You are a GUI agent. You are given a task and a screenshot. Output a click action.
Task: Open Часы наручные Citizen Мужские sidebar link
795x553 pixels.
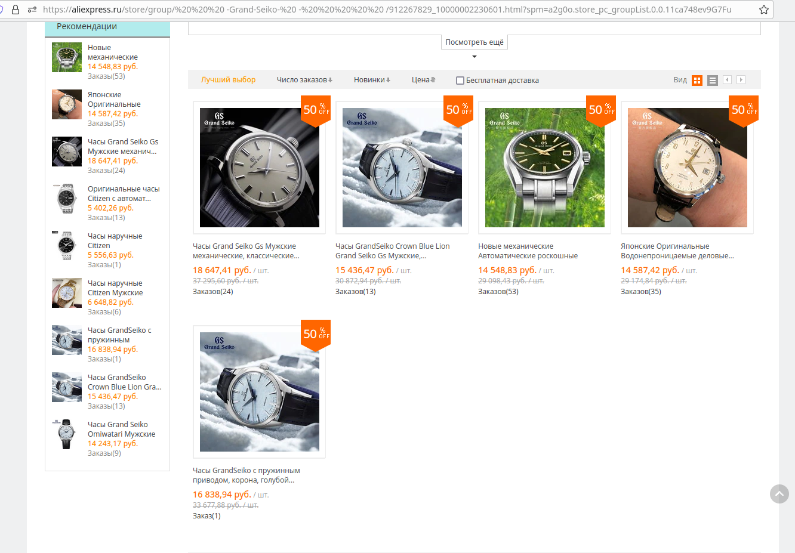coord(115,288)
